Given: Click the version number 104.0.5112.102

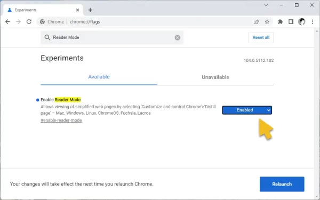Looking at the screenshot, I should coord(259,60).
